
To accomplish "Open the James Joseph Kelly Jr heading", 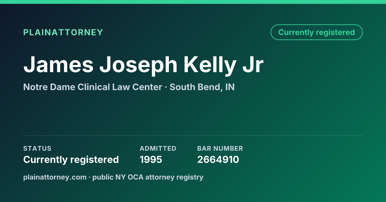I will click(x=143, y=65).
